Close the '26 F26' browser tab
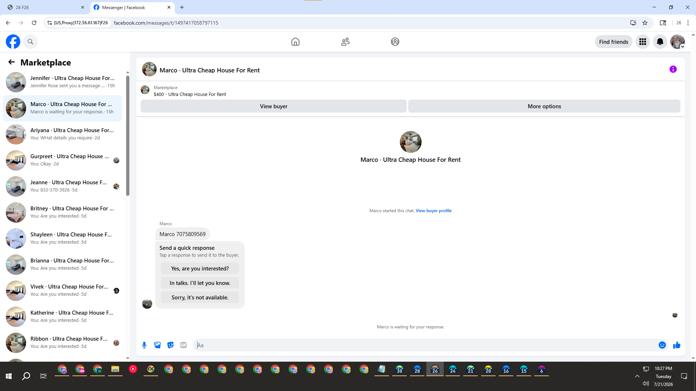 point(83,7)
